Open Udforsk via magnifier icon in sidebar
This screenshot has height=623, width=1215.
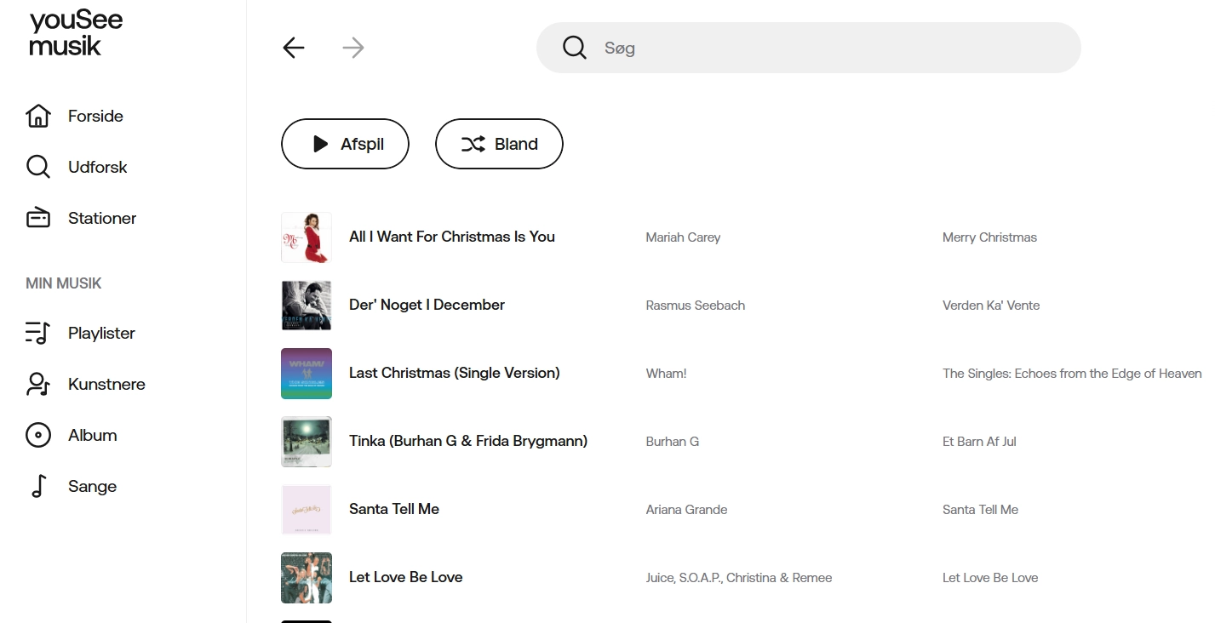click(38, 167)
